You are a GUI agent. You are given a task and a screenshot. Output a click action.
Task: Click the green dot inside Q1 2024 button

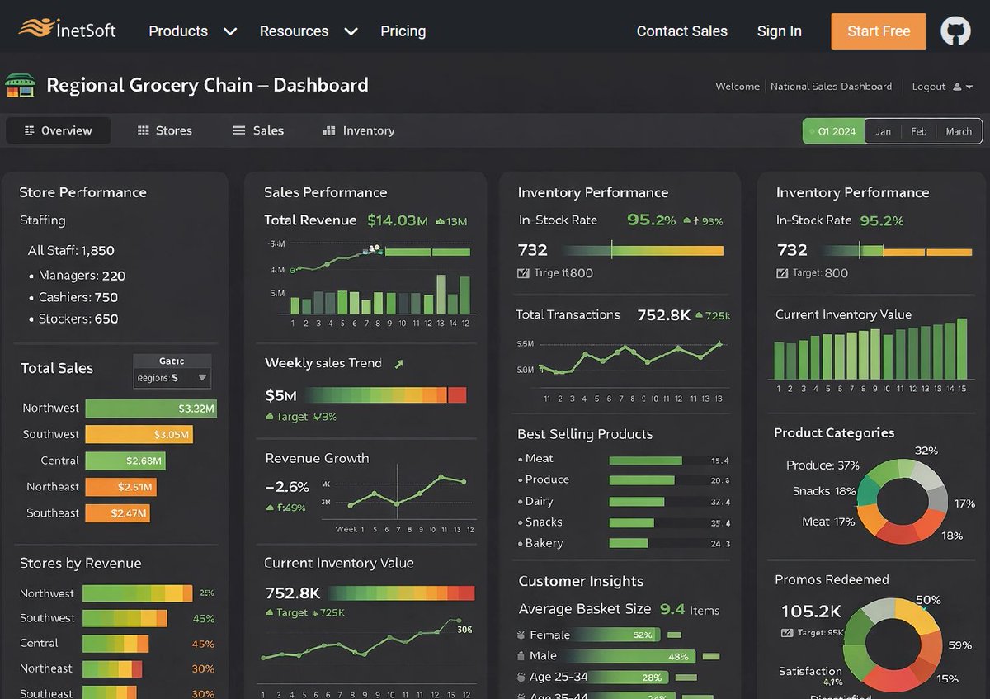coord(813,131)
